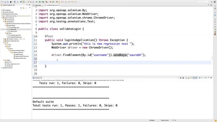The width and height of the screenshot is (217, 122).
Task: Click 'Default suite' in console output
Action: [x=43, y=102]
